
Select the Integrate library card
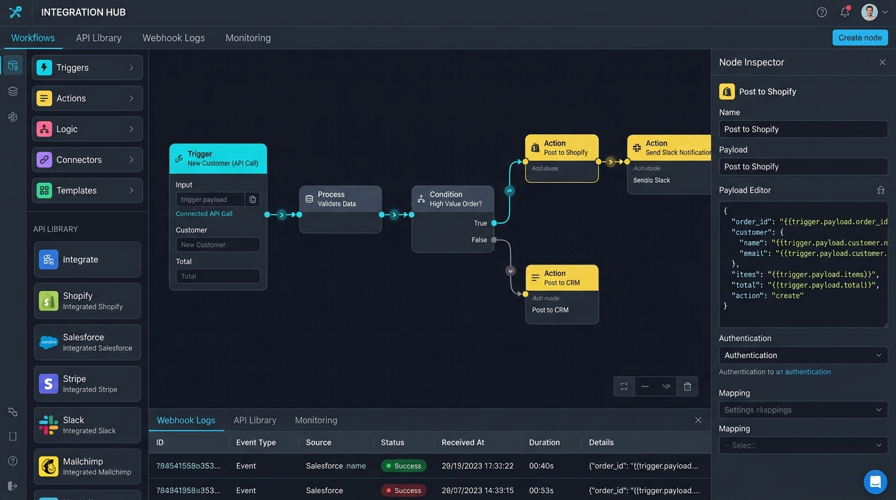pos(87,260)
